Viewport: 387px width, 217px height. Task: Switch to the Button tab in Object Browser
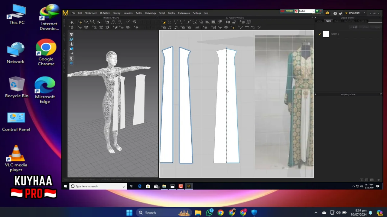[x=337, y=21]
